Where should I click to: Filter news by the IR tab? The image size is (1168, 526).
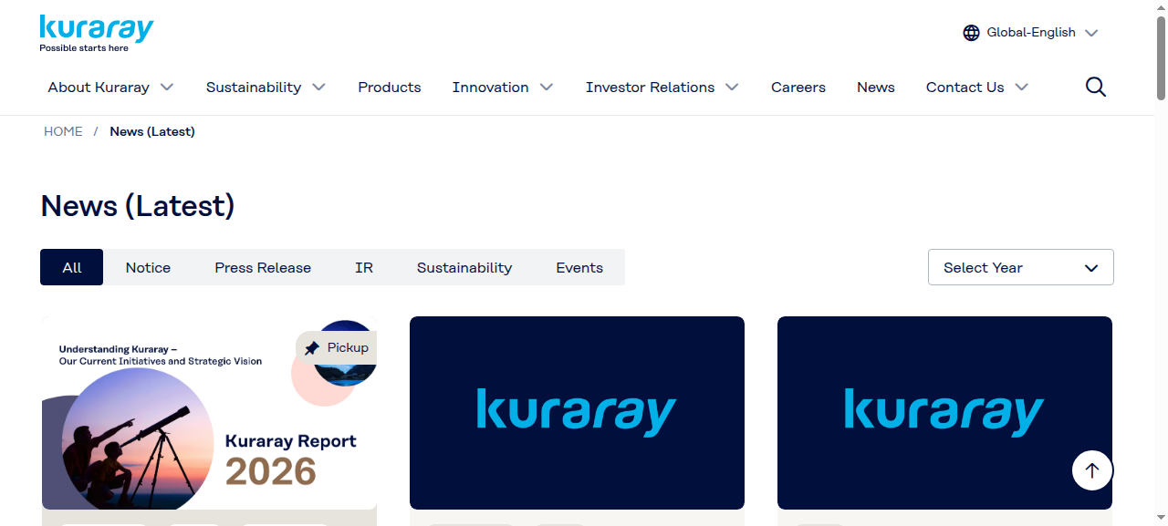(364, 267)
